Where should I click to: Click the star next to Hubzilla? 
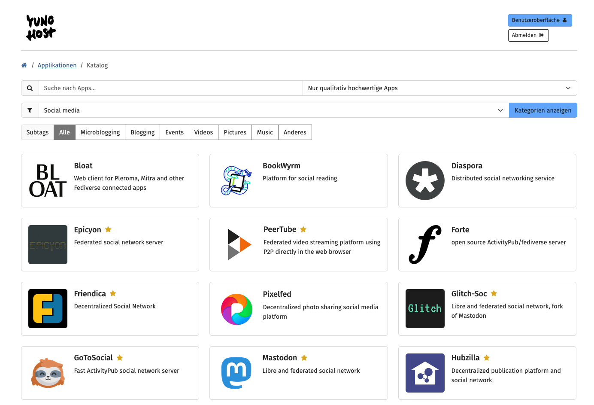[x=487, y=357]
